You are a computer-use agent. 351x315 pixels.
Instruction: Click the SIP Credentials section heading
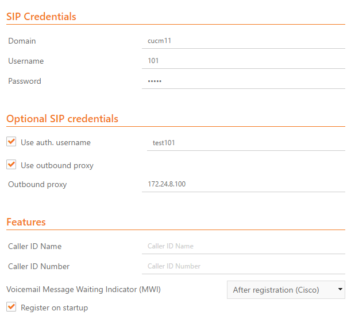[x=41, y=17]
